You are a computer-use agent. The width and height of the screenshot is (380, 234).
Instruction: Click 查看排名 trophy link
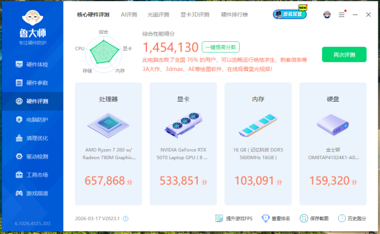pos(276,218)
